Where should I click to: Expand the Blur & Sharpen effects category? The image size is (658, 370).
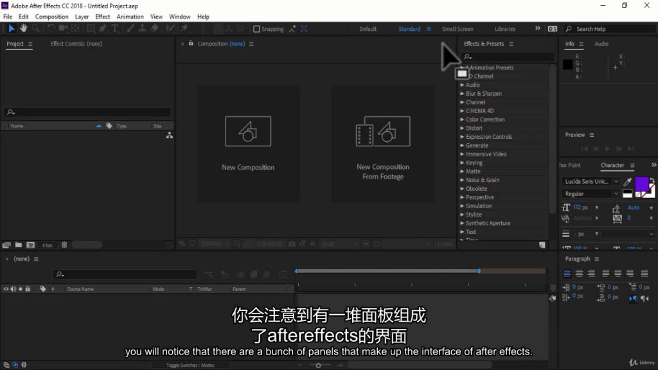pos(462,94)
